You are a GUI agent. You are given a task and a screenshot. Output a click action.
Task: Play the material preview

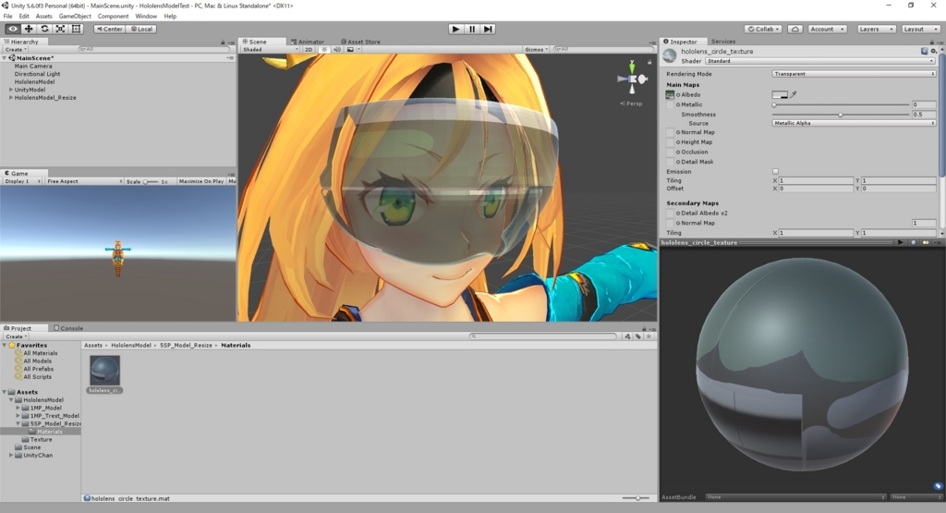coord(900,242)
